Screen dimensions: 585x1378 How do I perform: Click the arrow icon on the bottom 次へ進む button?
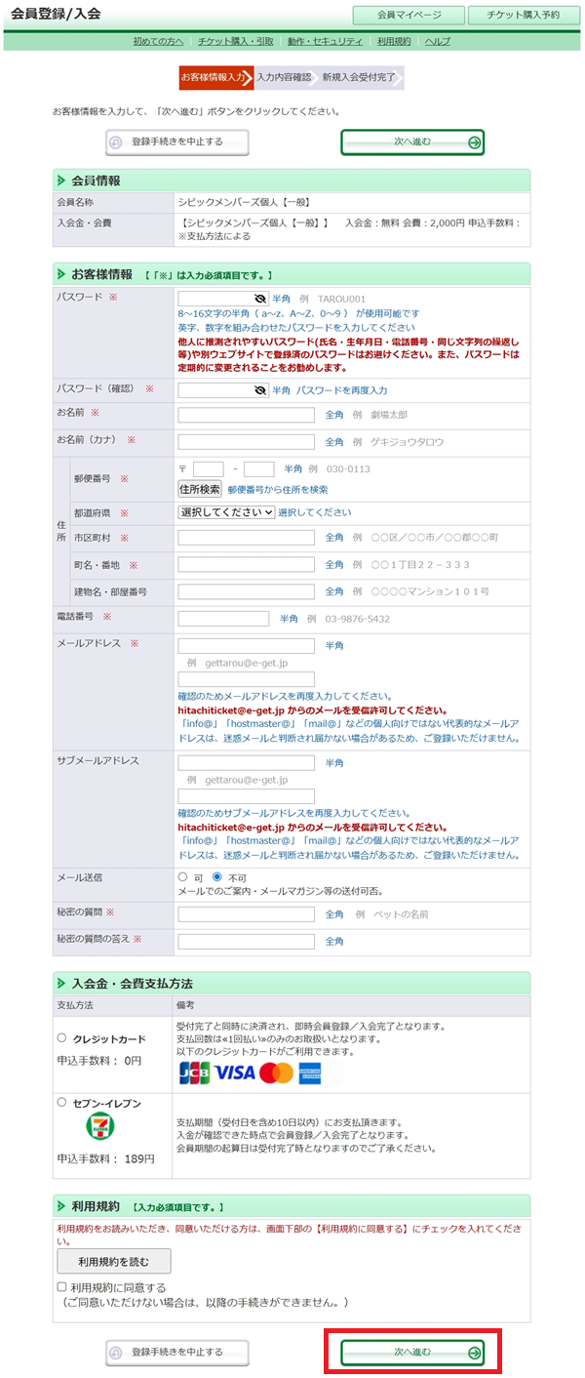pyautogui.click(x=474, y=1353)
